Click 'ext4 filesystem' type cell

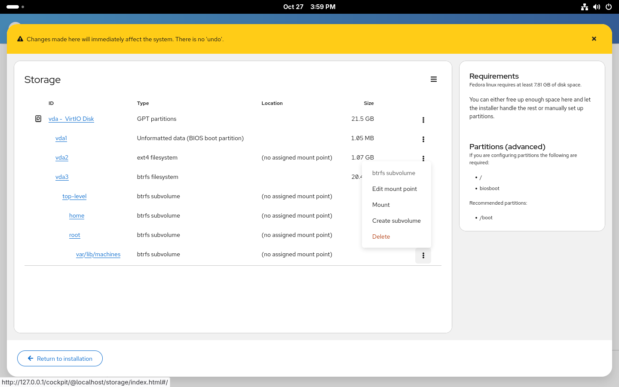coord(157,157)
